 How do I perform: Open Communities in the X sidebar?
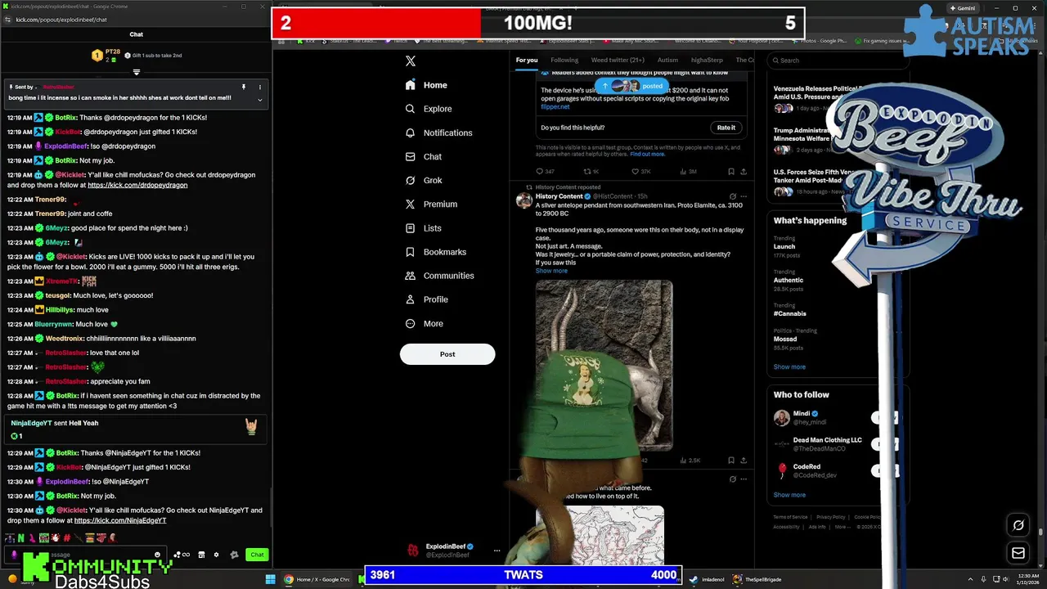tap(439, 276)
